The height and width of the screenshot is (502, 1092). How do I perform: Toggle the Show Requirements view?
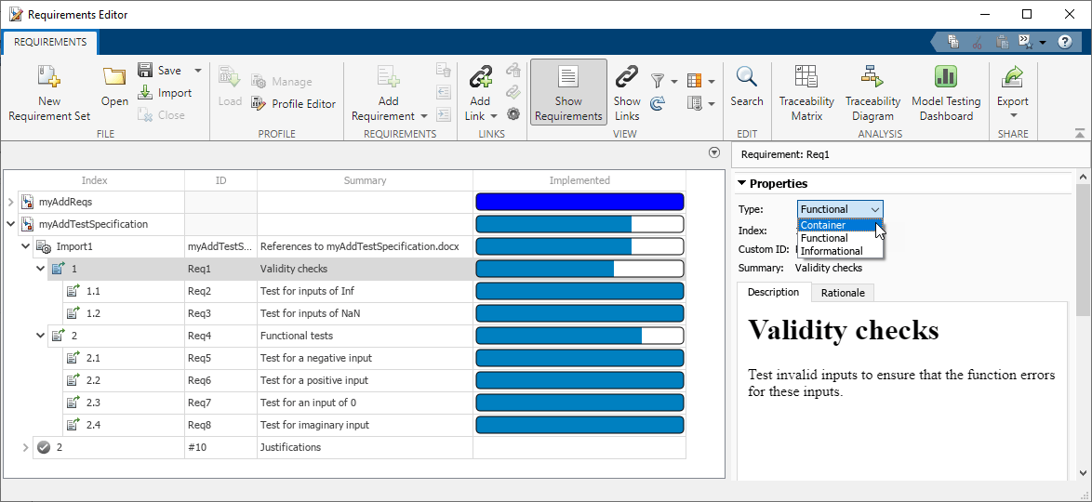click(x=568, y=93)
